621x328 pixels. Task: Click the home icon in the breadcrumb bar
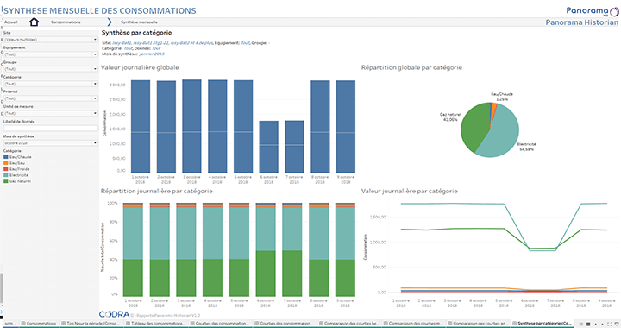[34, 22]
